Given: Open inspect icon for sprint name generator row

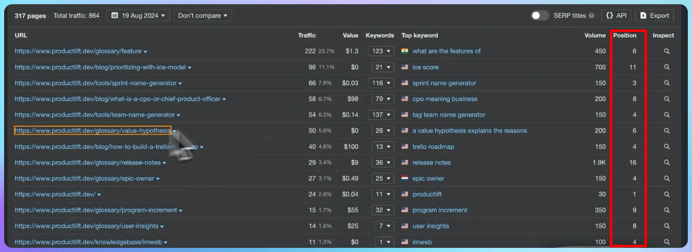Looking at the screenshot, I should click(x=666, y=83).
